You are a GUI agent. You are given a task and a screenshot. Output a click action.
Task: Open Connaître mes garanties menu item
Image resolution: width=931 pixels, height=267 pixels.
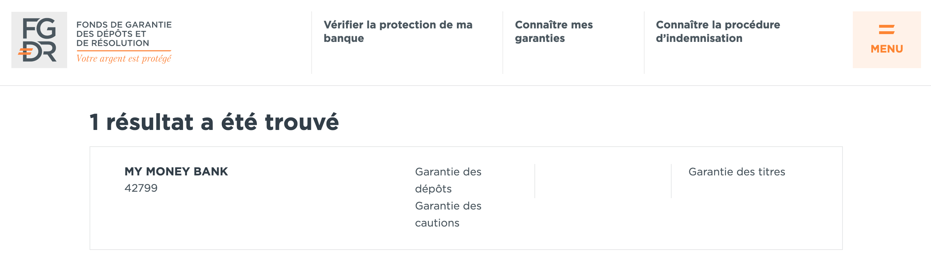point(554,32)
